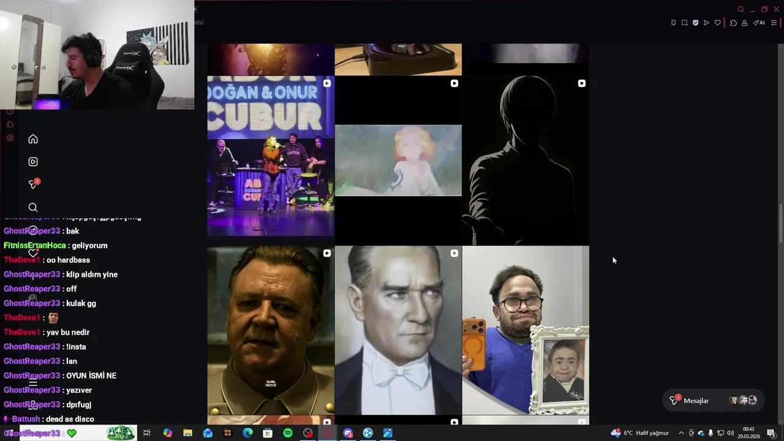Open the man in uniform reel thumbnail

point(271,331)
